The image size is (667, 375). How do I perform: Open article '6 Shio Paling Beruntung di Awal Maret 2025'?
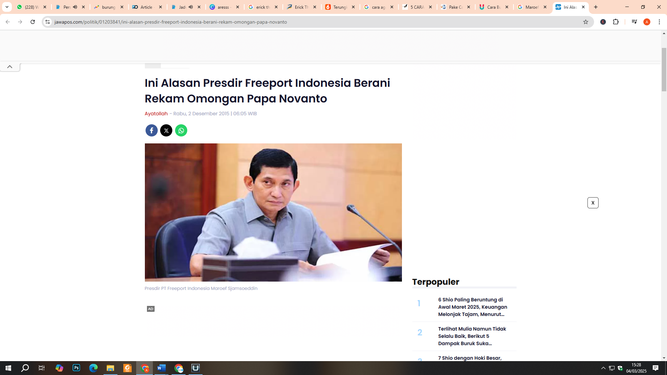472,307
